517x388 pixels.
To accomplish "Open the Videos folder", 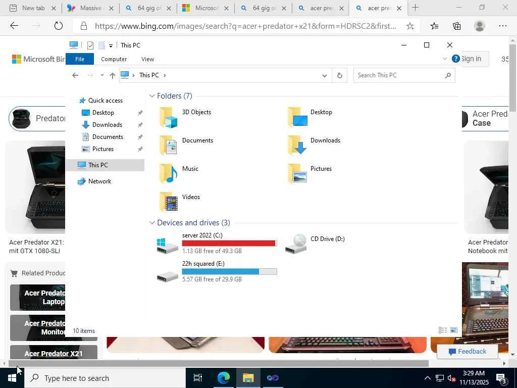I will click(180, 202).
